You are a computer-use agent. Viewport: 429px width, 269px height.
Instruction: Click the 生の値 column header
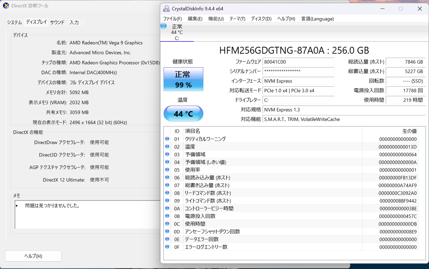[390, 131]
